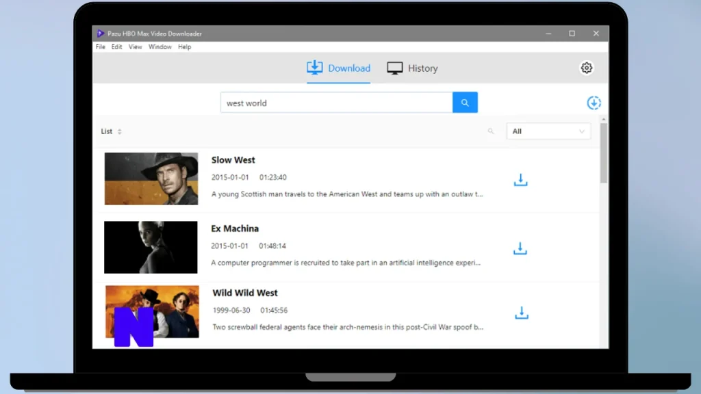Download the Wild Wild West movie
Viewport: 701px width, 394px height.
coord(521,313)
